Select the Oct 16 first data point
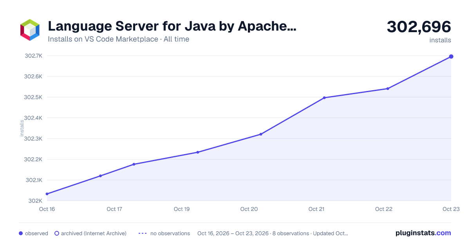This screenshot has width=470, height=247. 47,194
